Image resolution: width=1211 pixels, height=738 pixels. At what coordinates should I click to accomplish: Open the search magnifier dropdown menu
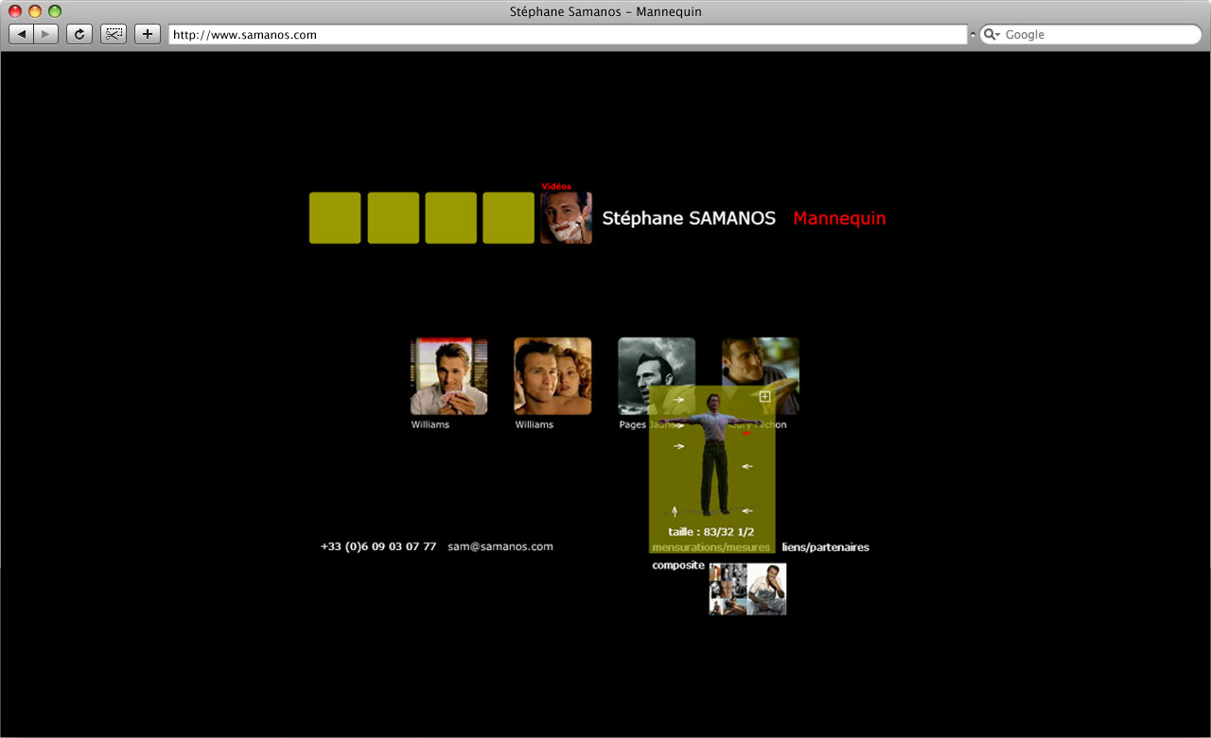coord(992,35)
